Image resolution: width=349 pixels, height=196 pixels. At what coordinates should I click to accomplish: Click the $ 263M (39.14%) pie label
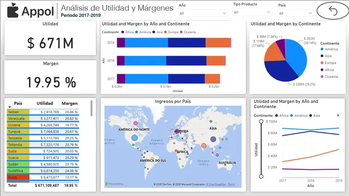click(x=310, y=41)
